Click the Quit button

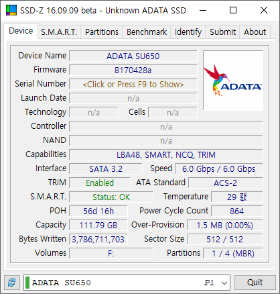pyautogui.click(x=255, y=283)
